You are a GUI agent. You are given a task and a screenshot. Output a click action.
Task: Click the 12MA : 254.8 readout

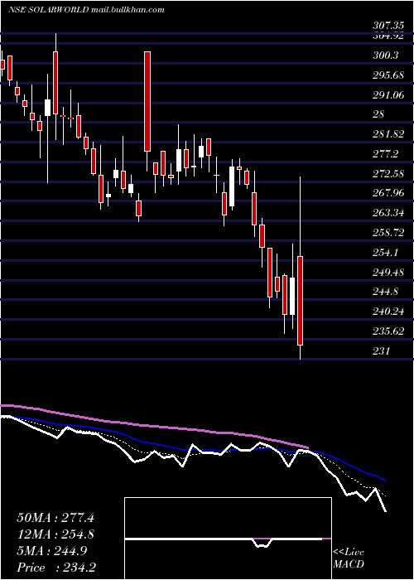(55, 534)
